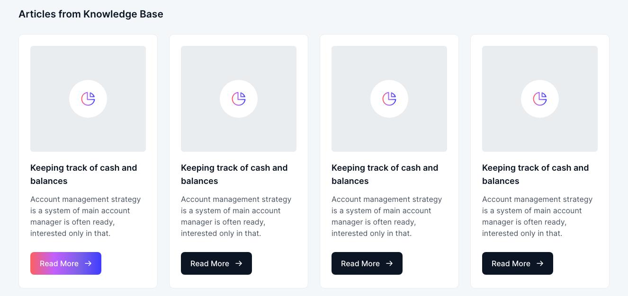The image size is (628, 296).
Task: Click the pie chart icon on the first card
Action: click(x=88, y=99)
